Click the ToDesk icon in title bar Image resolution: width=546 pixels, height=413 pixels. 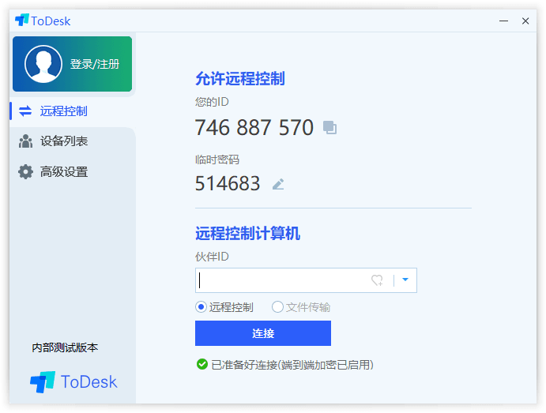(22, 21)
